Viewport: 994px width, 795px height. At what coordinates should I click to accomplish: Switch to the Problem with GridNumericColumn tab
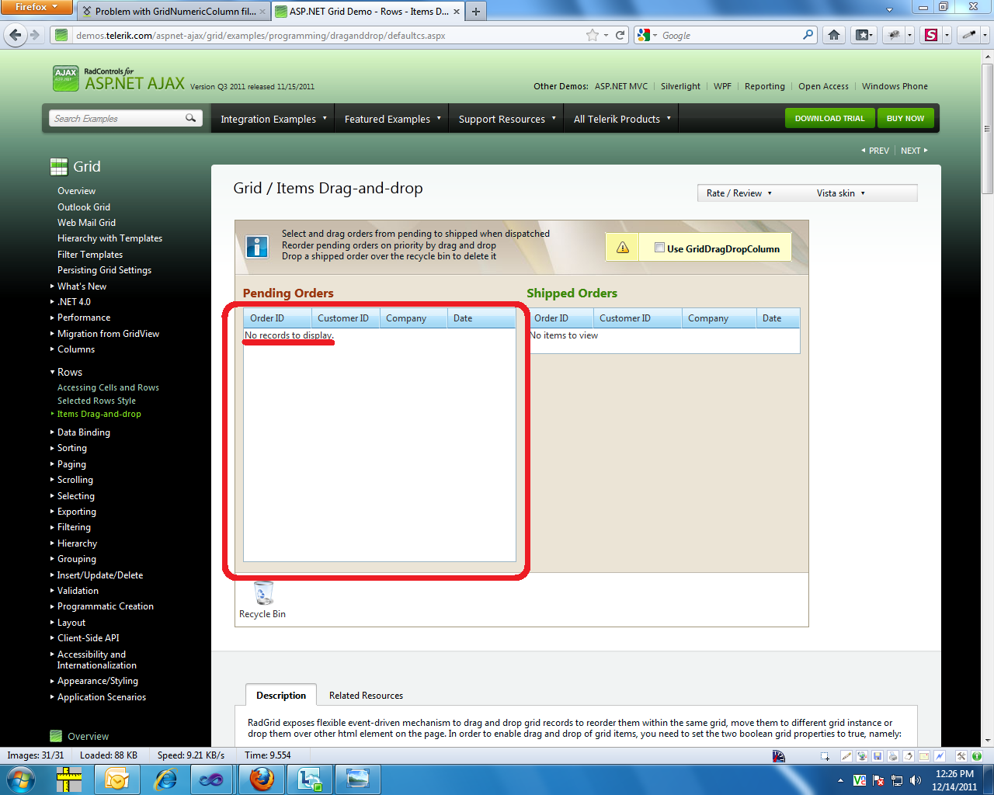[174, 11]
